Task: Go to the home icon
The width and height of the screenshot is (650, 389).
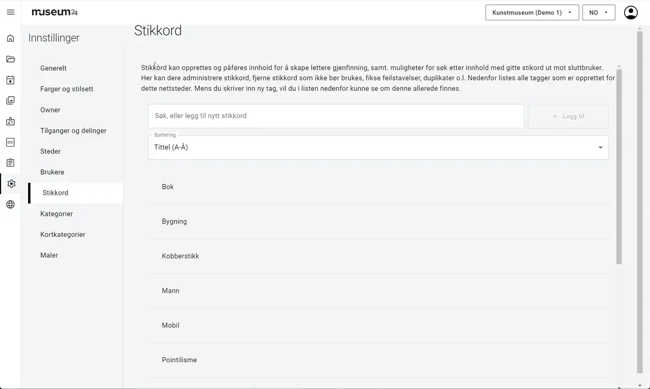Action: click(x=10, y=38)
